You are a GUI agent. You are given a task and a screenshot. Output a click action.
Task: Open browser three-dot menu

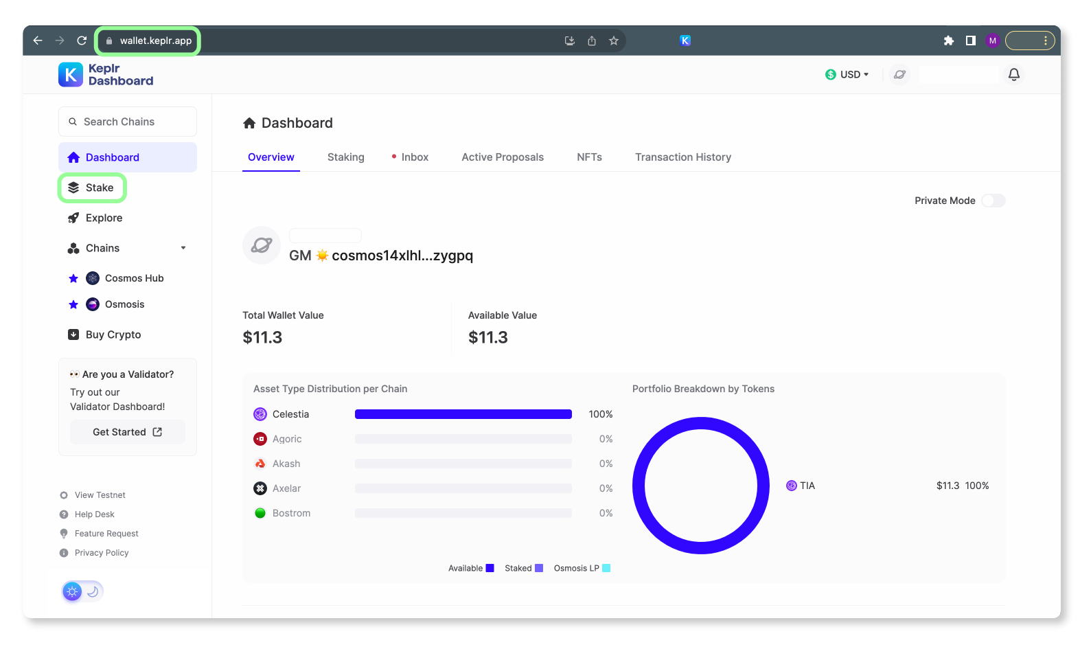pyautogui.click(x=1046, y=41)
